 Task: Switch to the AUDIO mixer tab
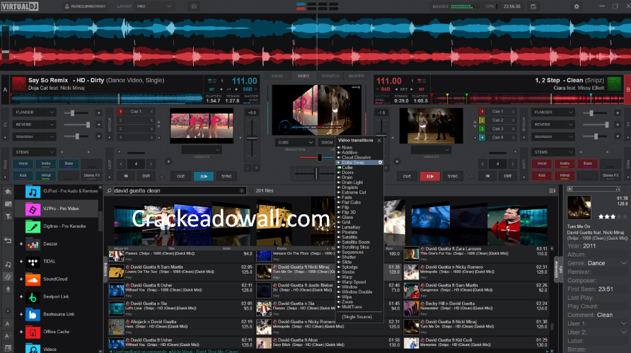coord(277,76)
